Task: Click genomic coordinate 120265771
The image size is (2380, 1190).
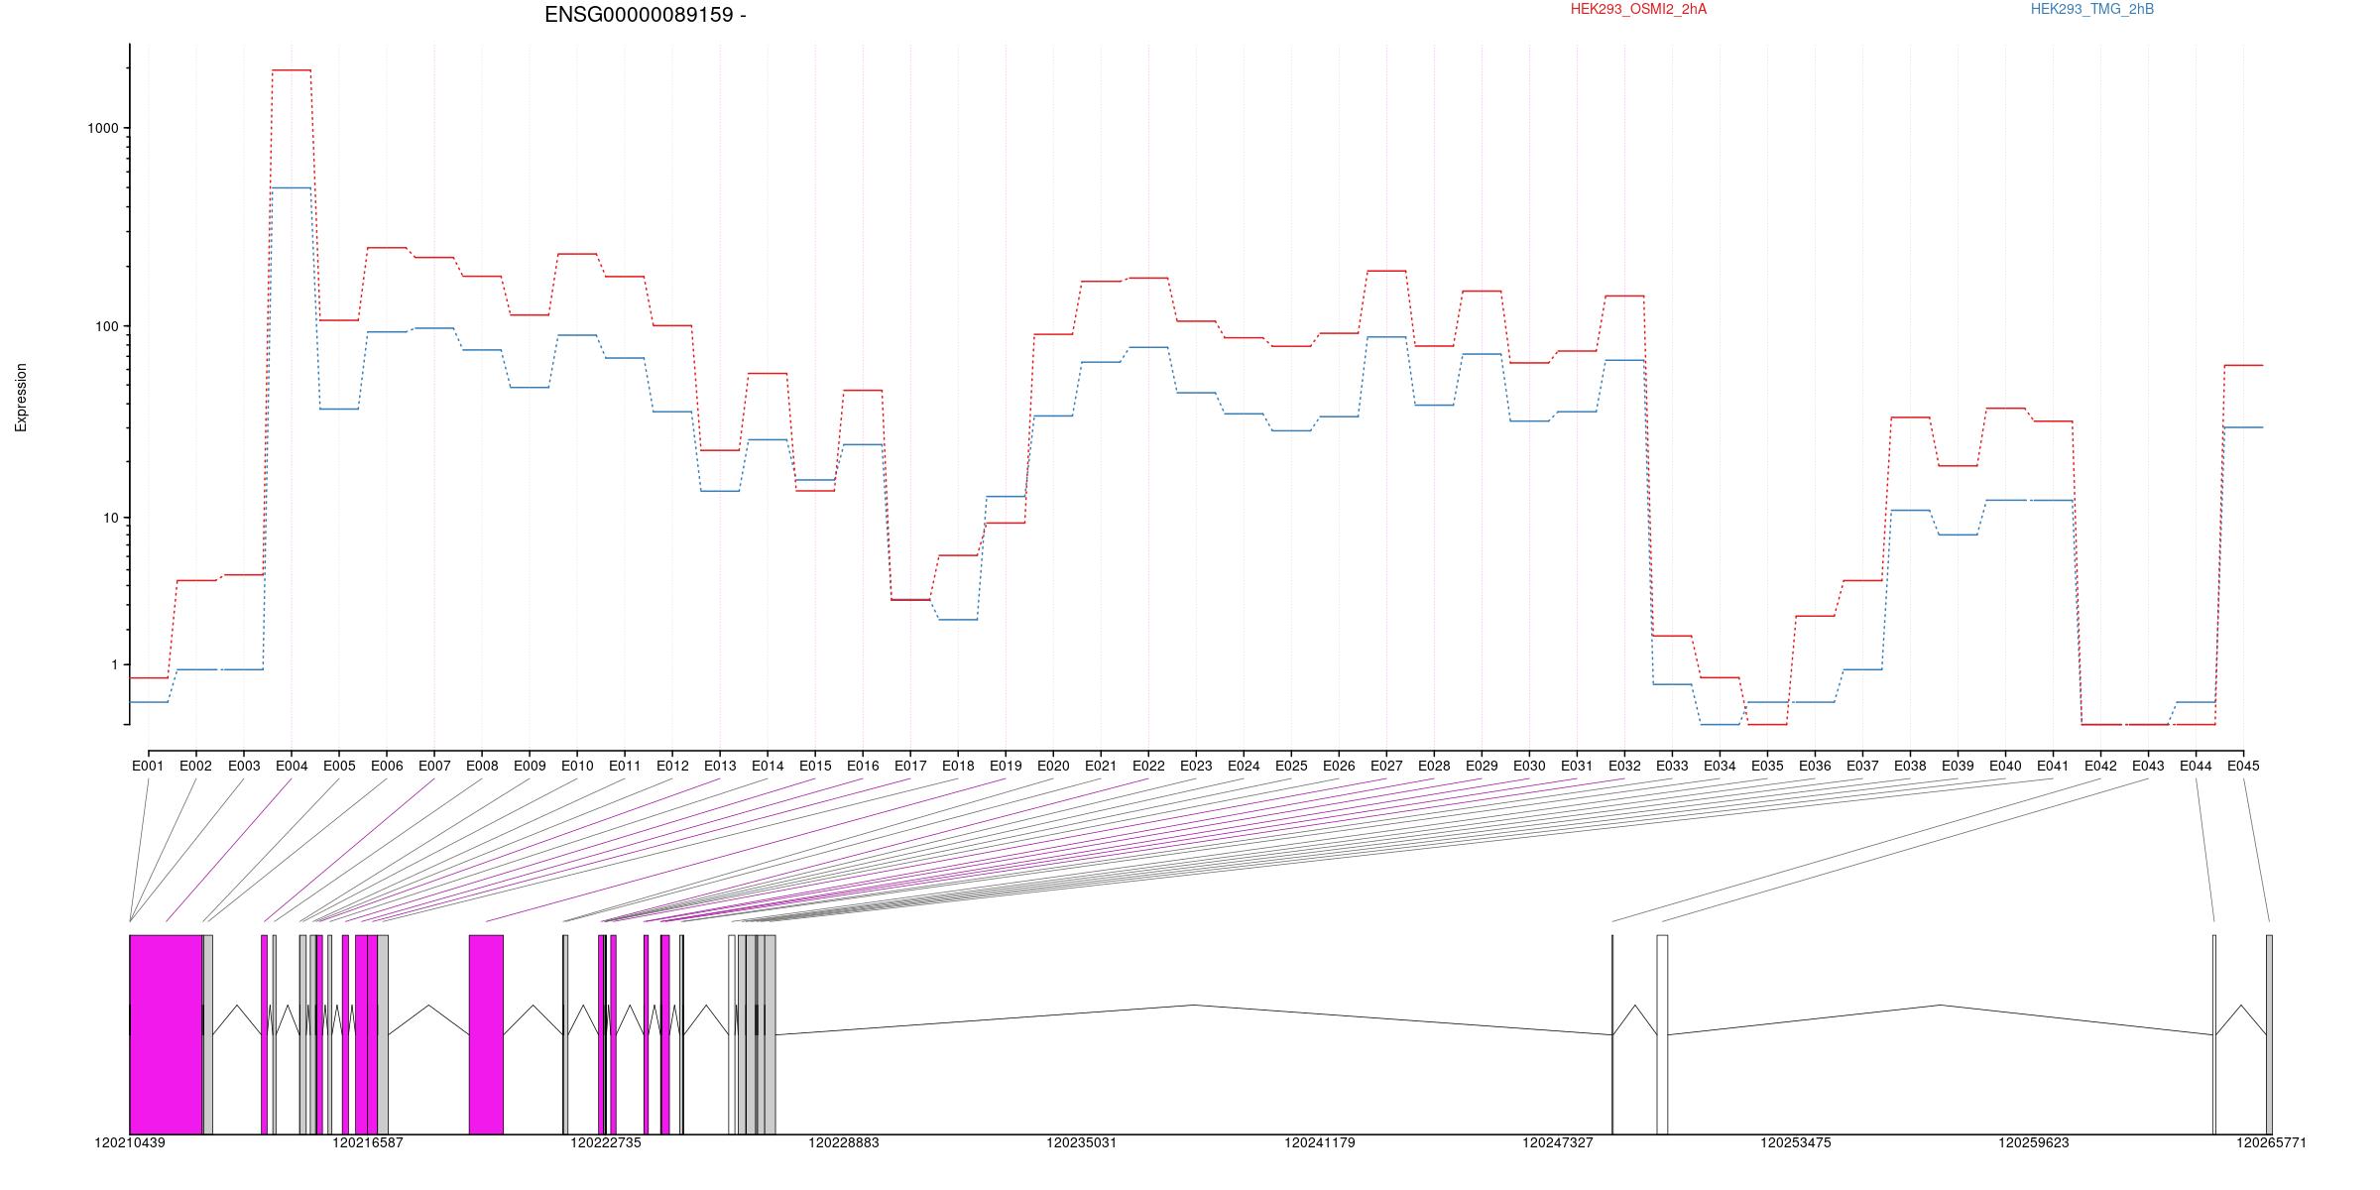Action: (x=2271, y=1142)
